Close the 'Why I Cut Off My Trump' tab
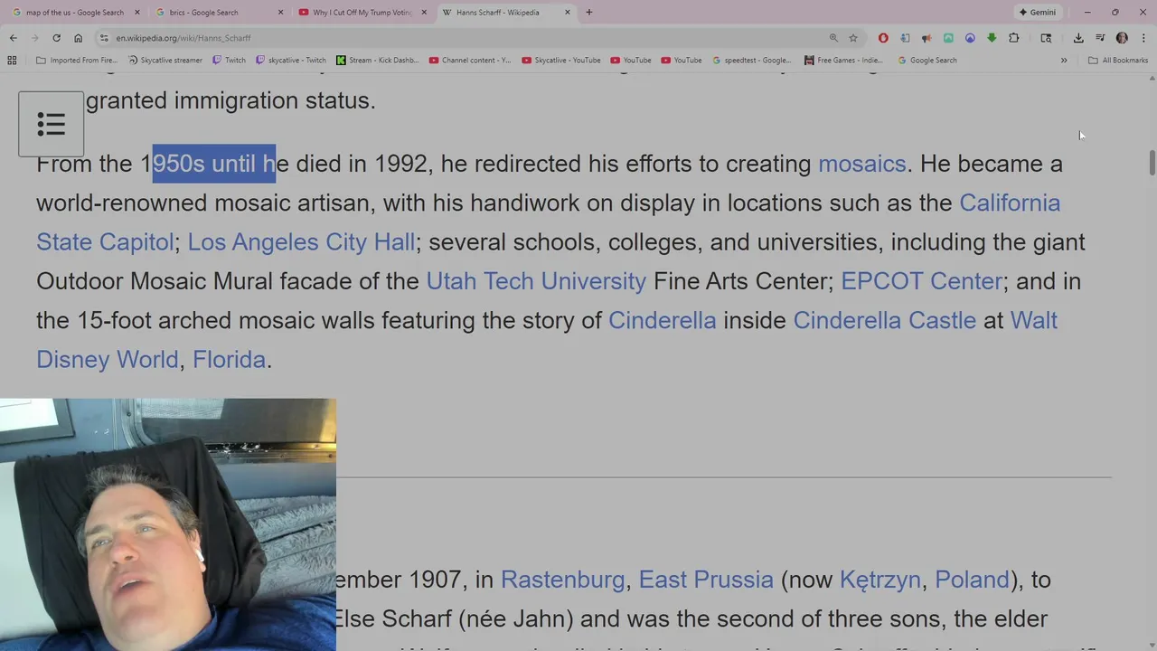Viewport: 1157px width, 651px height. pos(424,13)
